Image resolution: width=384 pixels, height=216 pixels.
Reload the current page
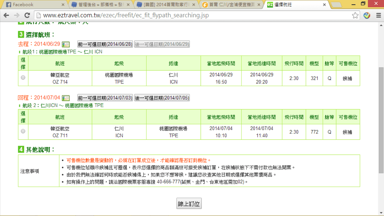pos(27,15)
